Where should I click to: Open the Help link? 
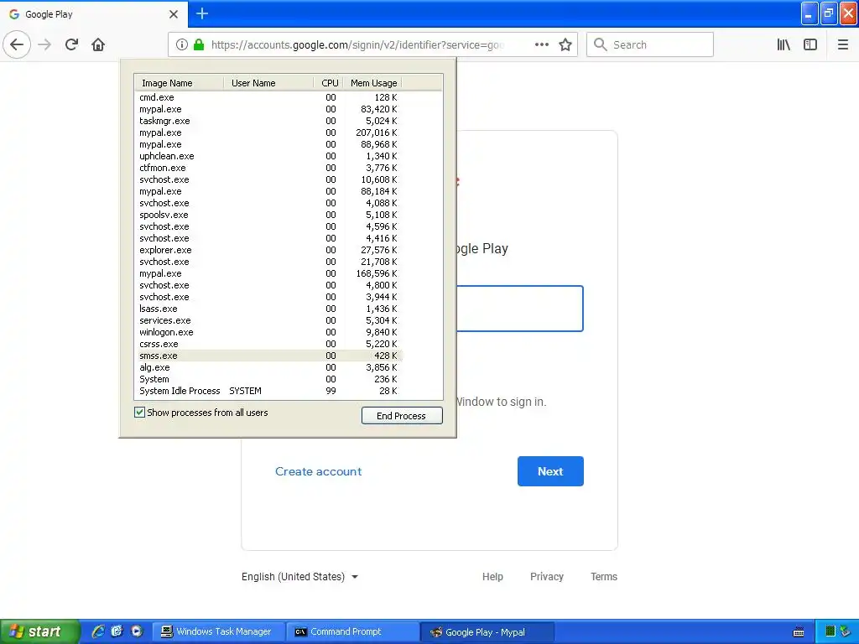(492, 577)
